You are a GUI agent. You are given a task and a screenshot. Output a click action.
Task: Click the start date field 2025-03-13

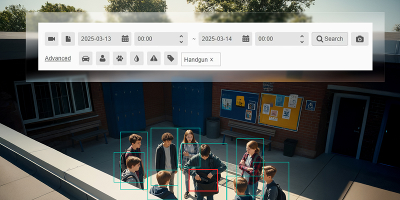click(x=104, y=39)
